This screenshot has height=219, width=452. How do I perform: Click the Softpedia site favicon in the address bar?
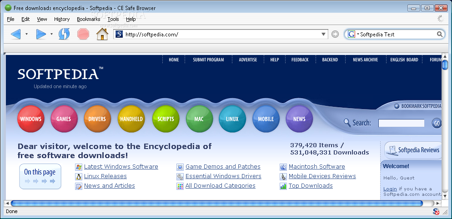point(119,34)
